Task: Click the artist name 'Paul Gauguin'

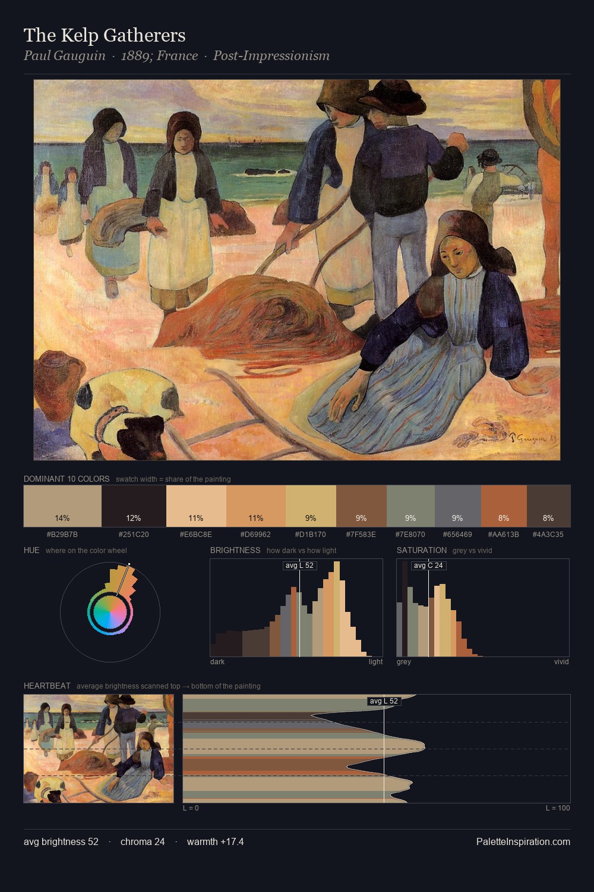Action: coord(65,56)
